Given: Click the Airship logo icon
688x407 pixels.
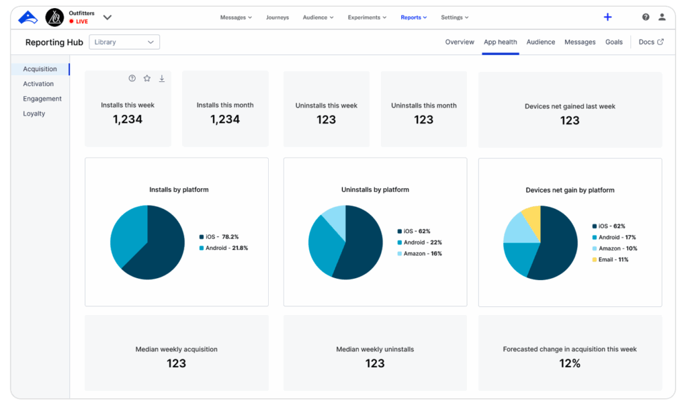Looking at the screenshot, I should click(x=28, y=17).
